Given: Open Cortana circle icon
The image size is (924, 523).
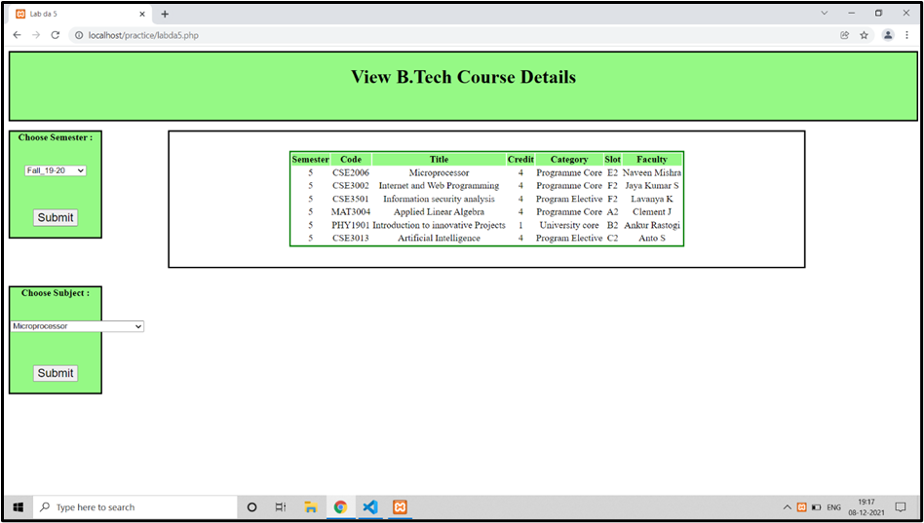Looking at the screenshot, I should tap(251, 507).
